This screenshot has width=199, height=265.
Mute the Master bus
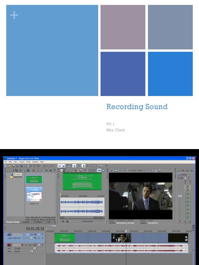(x=185, y=178)
